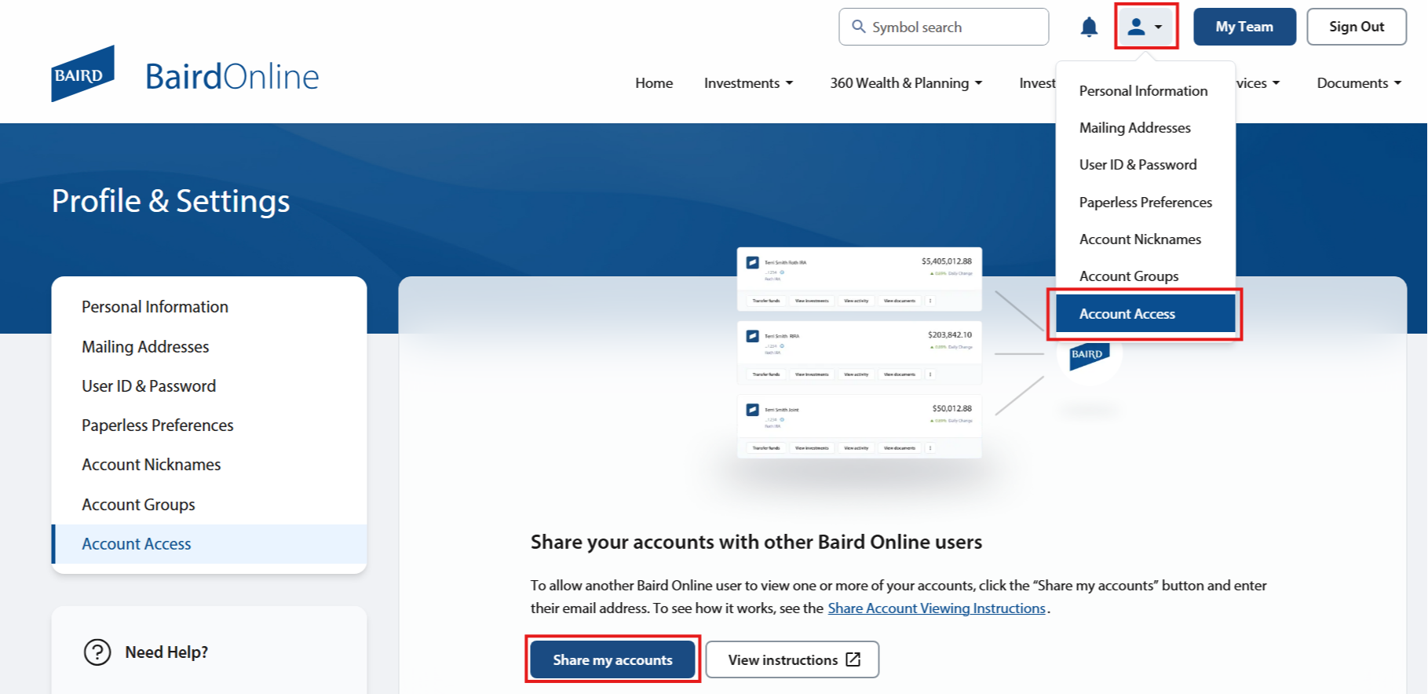Select Account Access in profile dropdown menu

point(1145,314)
